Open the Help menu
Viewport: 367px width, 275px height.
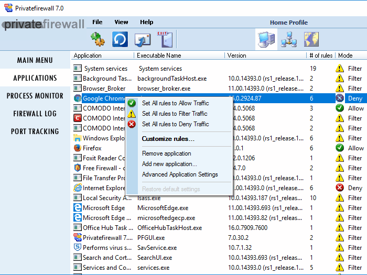click(147, 22)
